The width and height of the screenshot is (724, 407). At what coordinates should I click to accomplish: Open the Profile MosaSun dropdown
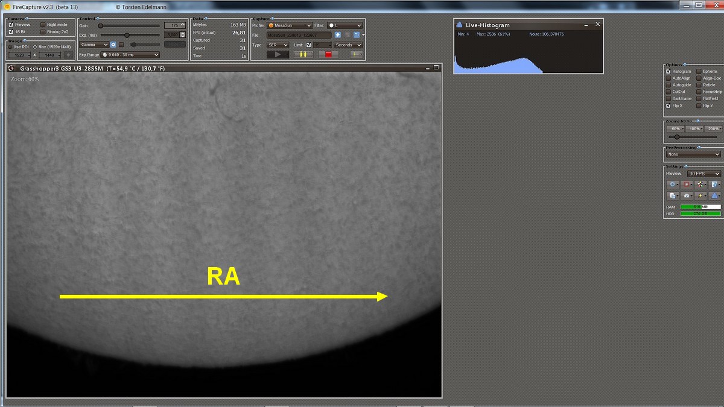coord(289,25)
